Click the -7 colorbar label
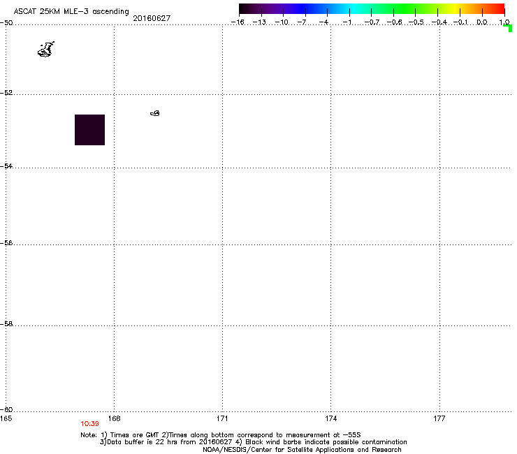The height and width of the screenshot is (454, 517). pyautogui.click(x=302, y=22)
